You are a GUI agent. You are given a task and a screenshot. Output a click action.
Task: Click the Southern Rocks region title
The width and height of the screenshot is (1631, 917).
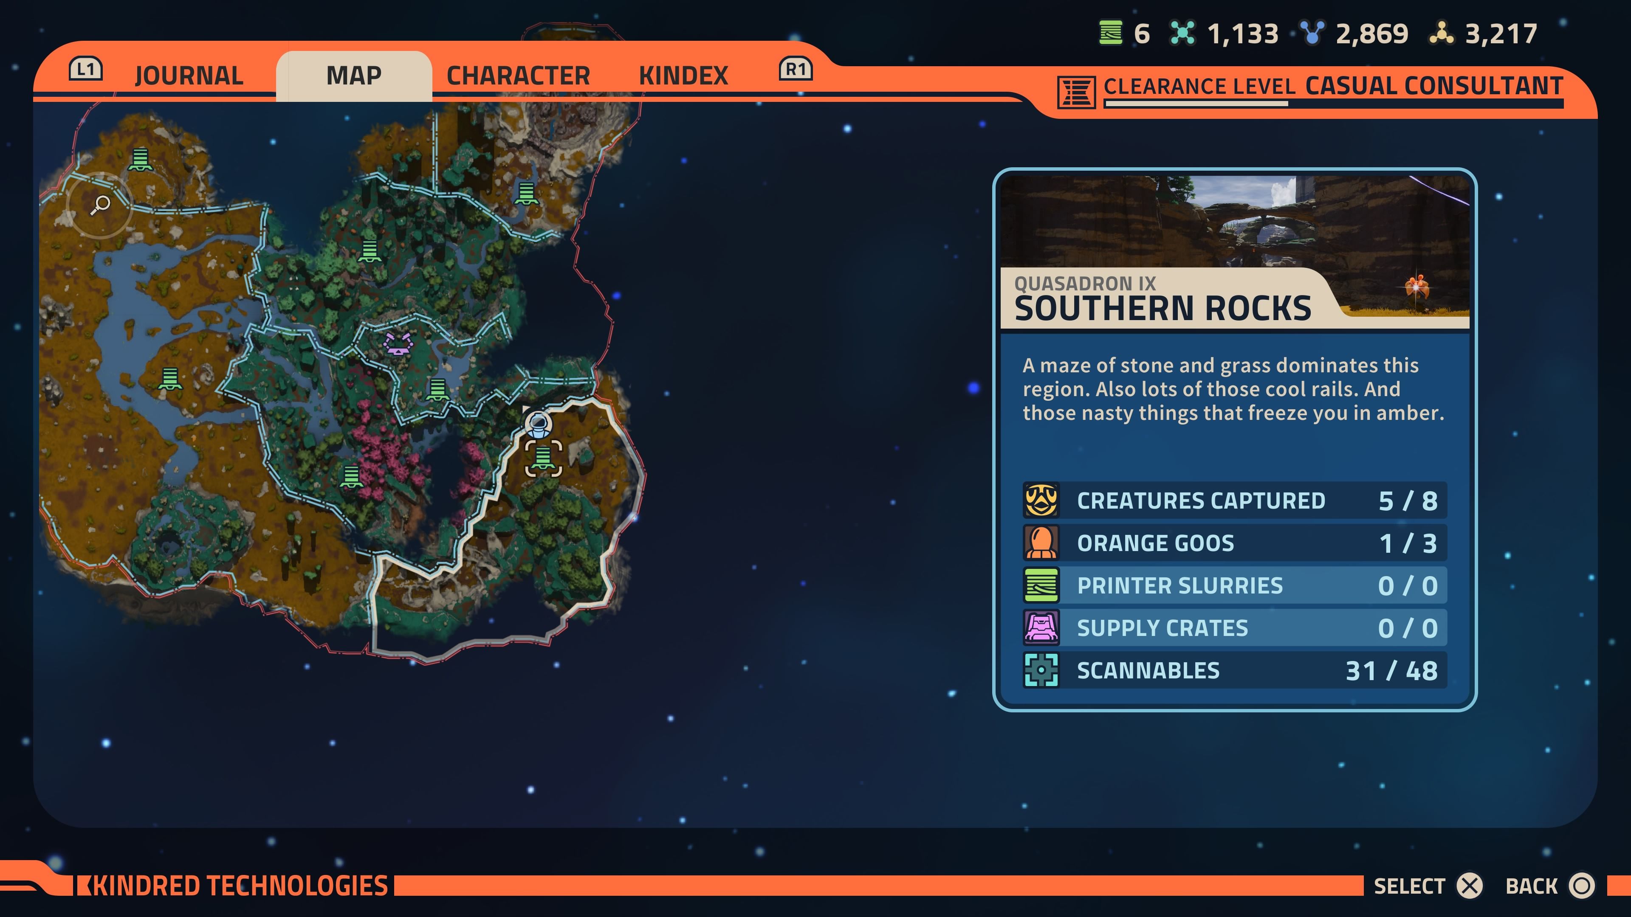point(1163,309)
